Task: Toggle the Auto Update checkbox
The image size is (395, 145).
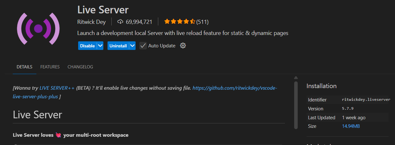Action: tap(143, 46)
